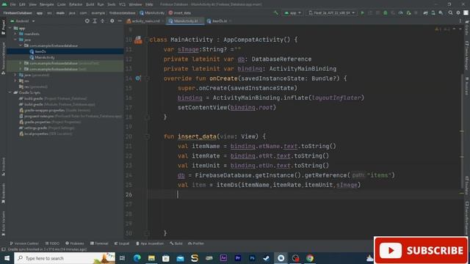Open Premiere Pro from taskbar
This screenshot has height=264, width=470.
pos(238,258)
